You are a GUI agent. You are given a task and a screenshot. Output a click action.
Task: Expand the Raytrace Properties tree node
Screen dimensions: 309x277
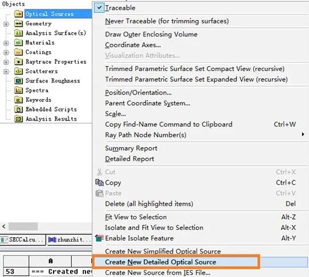click(x=6, y=62)
